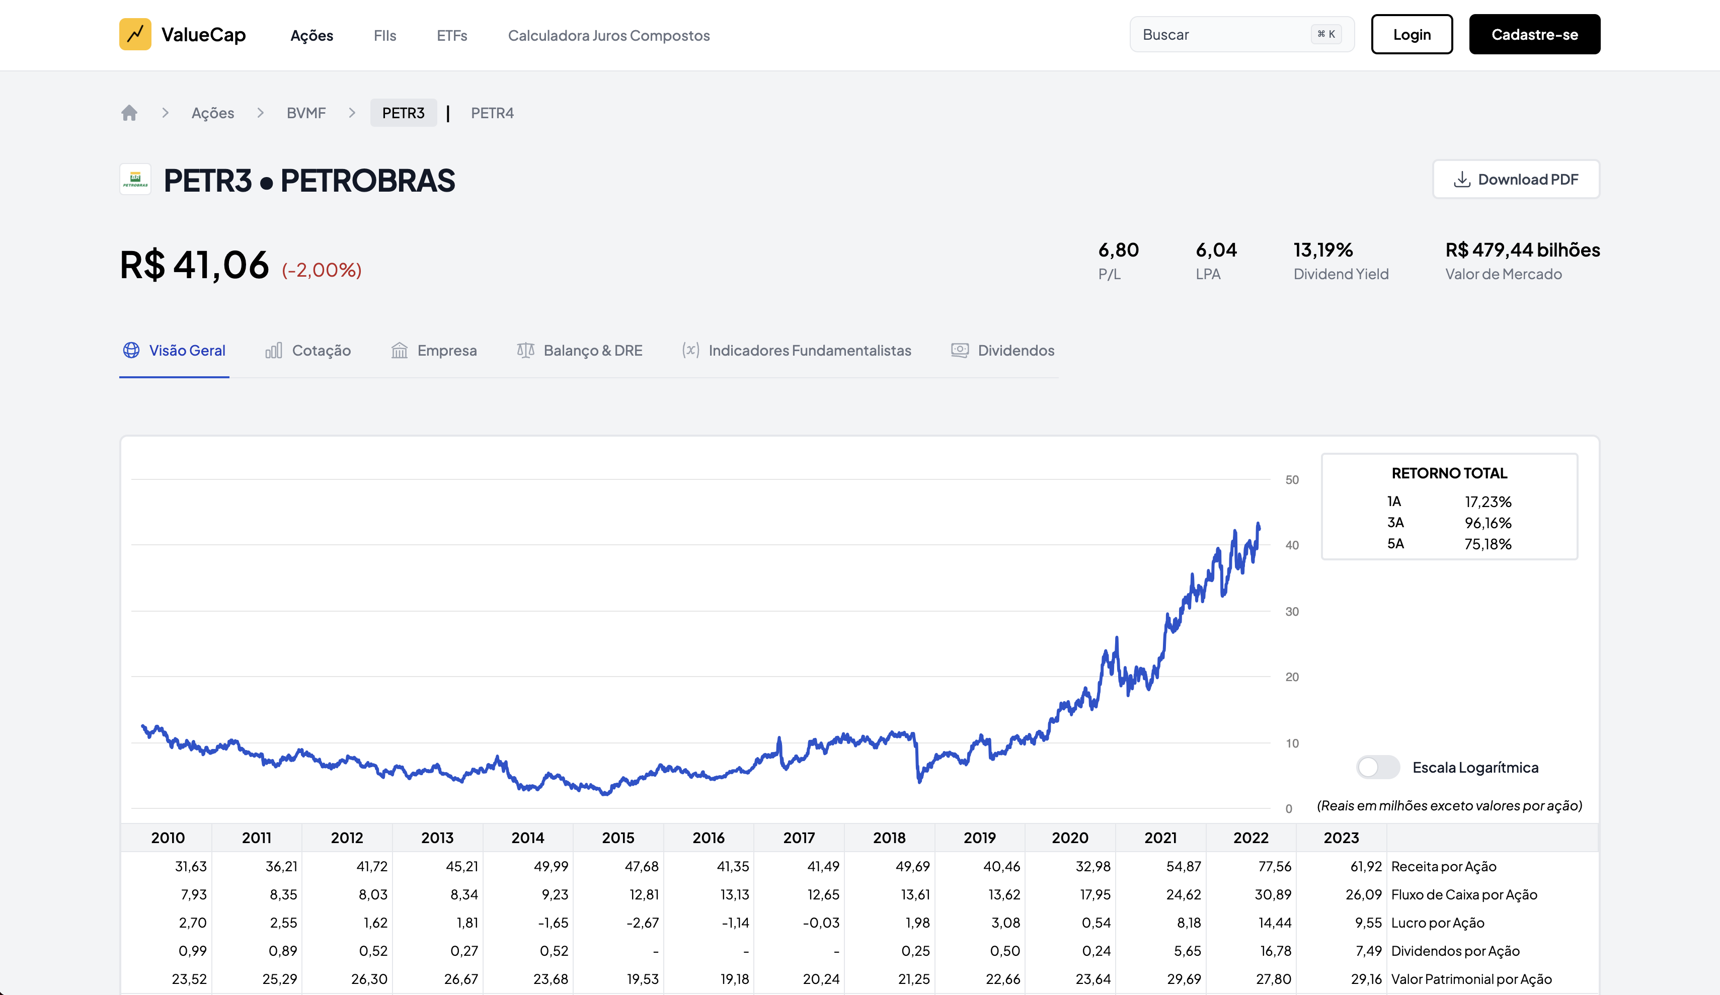1720x995 pixels.
Task: Click the Lucro por Ação row label
Action: point(1437,923)
